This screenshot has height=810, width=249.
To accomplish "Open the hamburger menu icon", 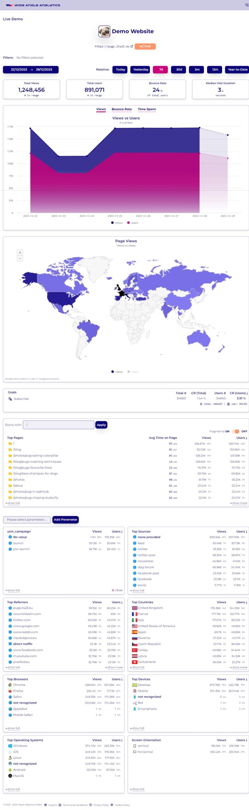I will click(x=246, y=5).
